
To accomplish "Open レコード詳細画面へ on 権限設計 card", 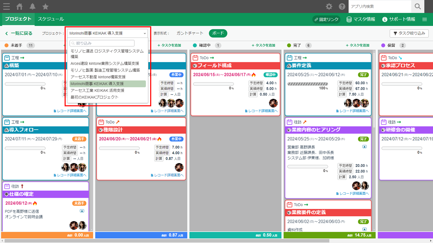I will [167, 175].
